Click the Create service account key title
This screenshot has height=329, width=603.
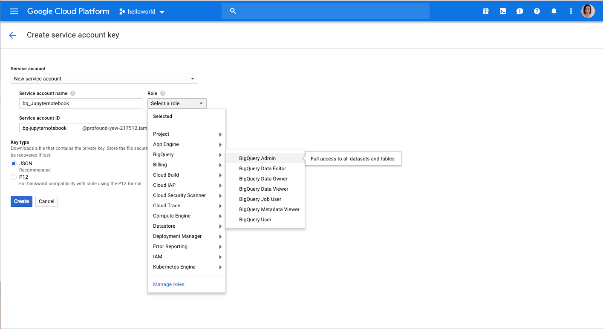[x=73, y=35]
